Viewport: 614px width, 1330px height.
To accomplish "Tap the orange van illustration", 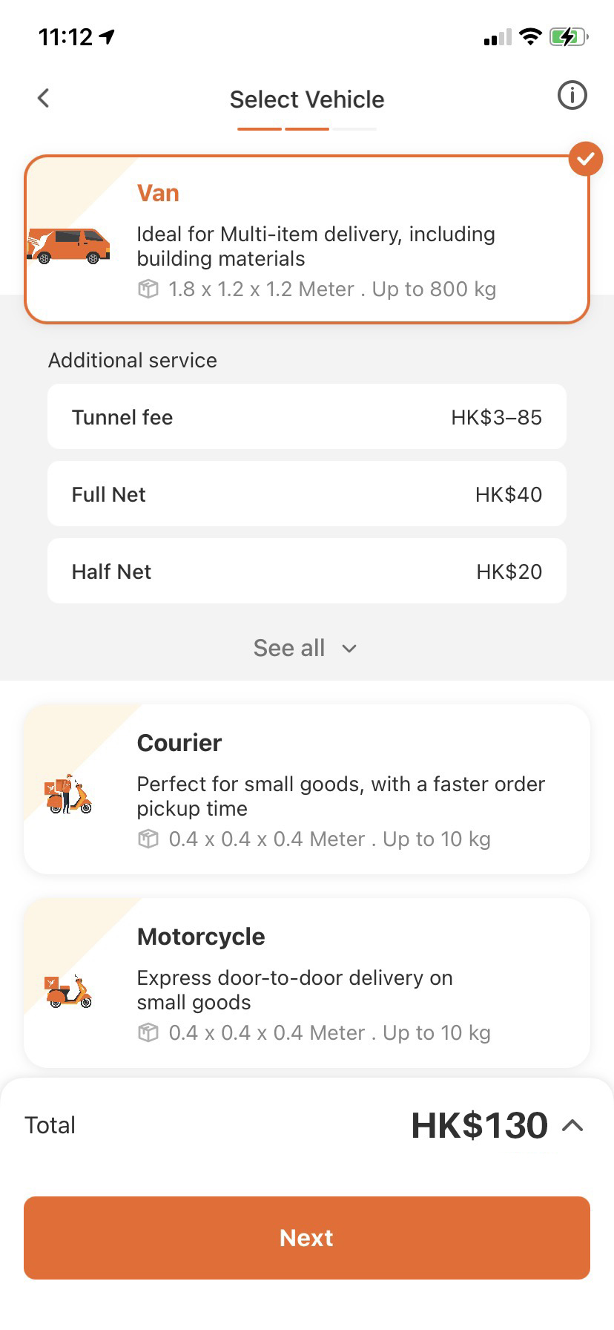I will coord(69,246).
